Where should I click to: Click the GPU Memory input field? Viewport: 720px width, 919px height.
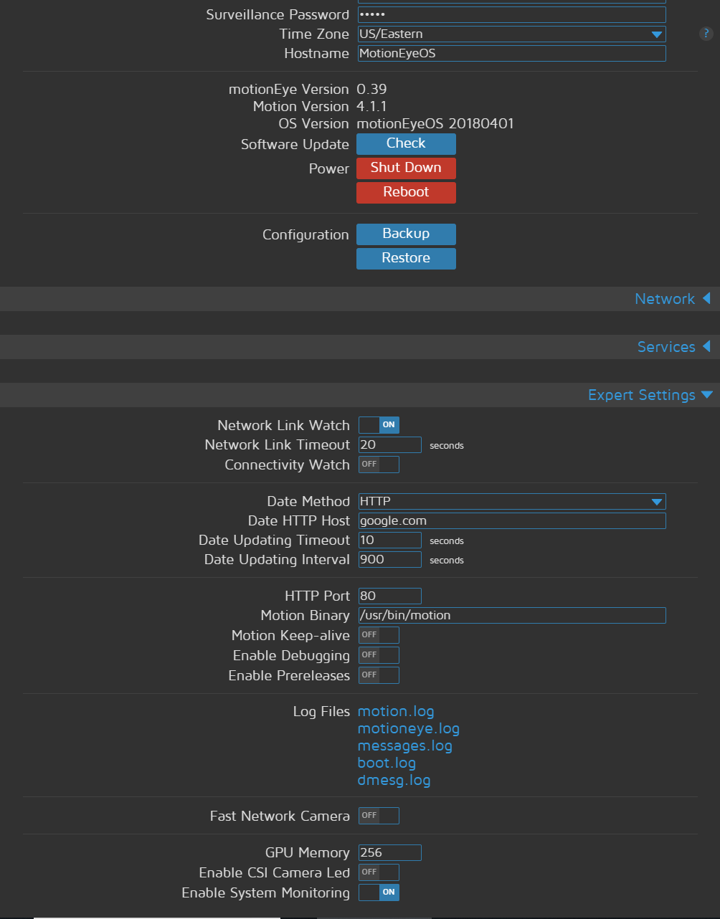[389, 852]
